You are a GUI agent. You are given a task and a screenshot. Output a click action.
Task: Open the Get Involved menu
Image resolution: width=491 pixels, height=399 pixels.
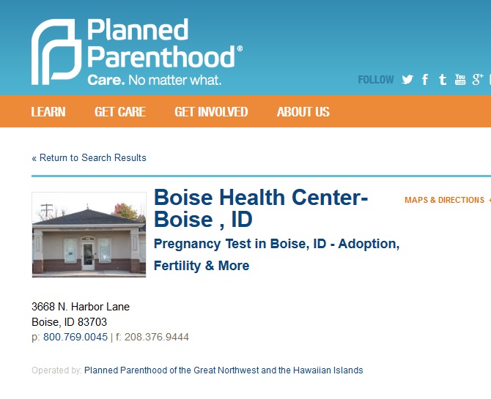click(211, 112)
